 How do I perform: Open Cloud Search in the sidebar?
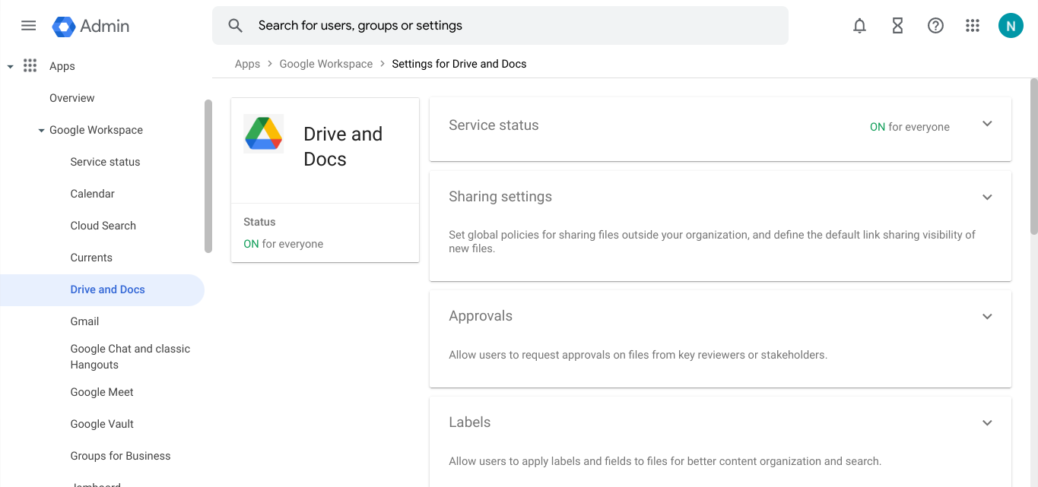click(103, 226)
